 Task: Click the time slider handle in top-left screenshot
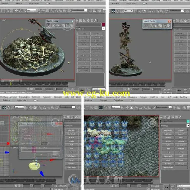pyautogui.click(x=12, y=81)
